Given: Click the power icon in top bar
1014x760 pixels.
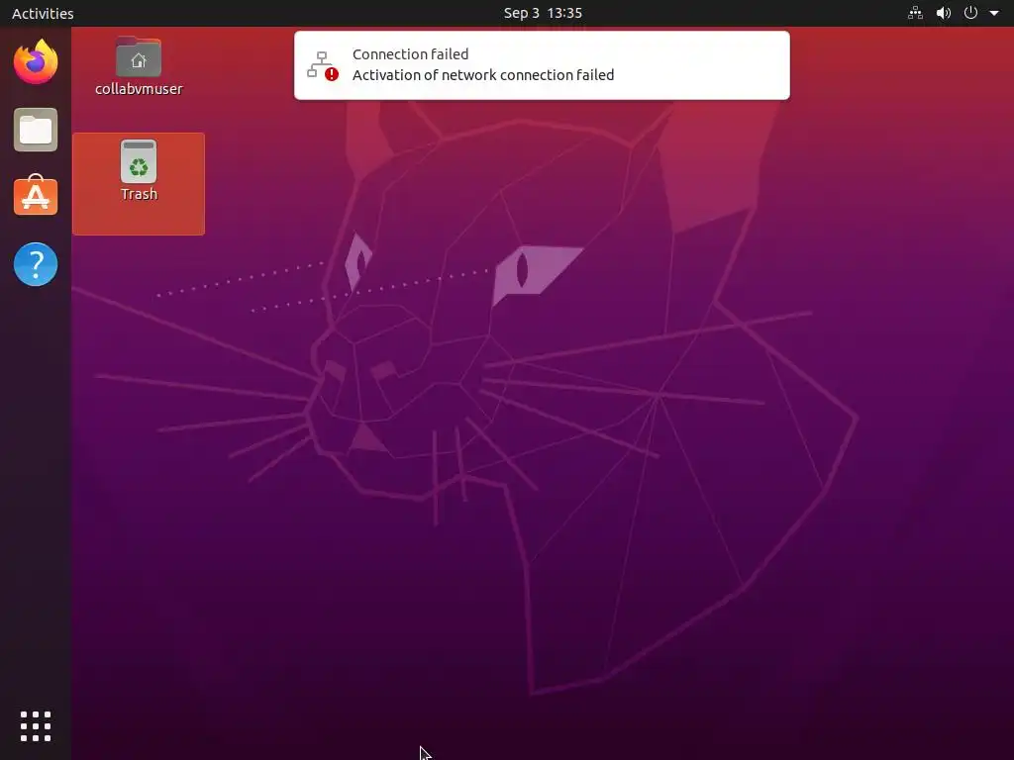Looking at the screenshot, I should point(970,13).
